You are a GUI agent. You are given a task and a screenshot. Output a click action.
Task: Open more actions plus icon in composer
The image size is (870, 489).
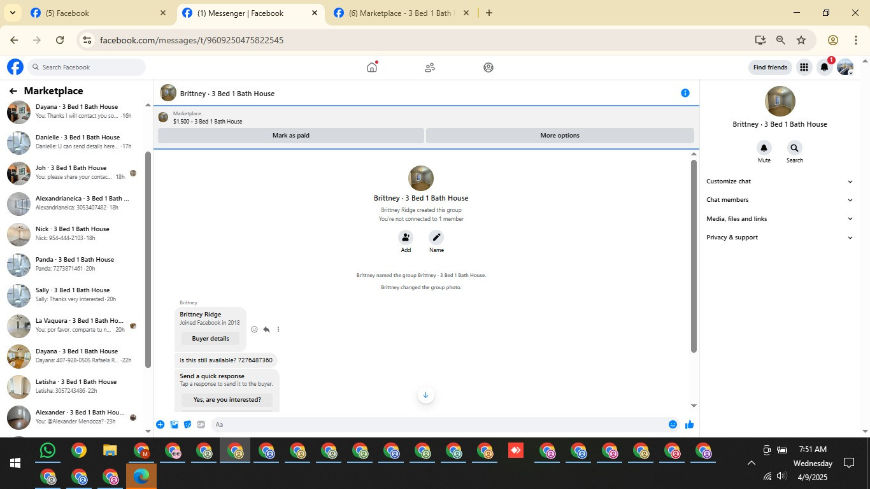pos(160,425)
